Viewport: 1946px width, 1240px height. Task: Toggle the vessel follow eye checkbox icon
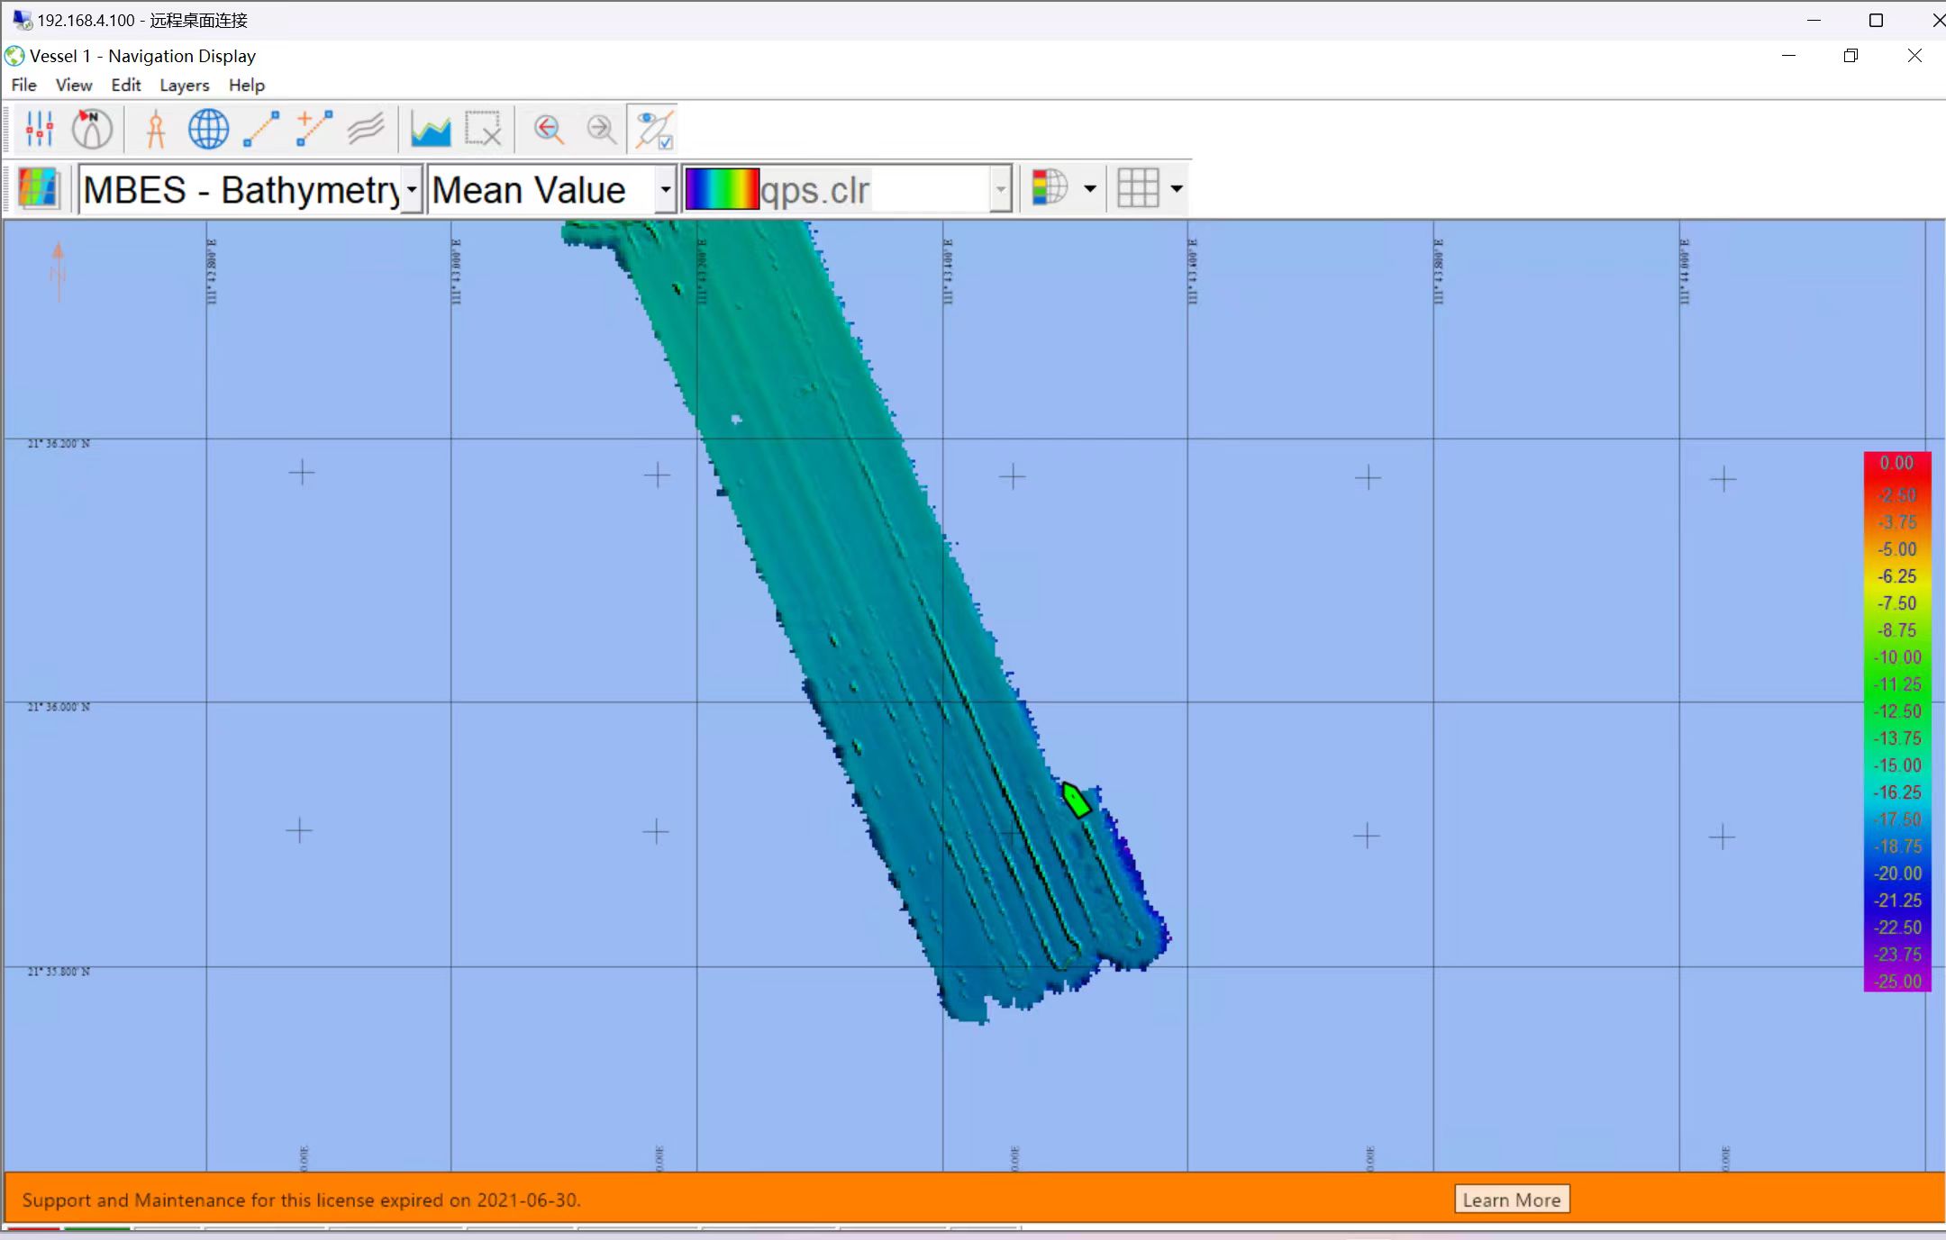pos(654,130)
